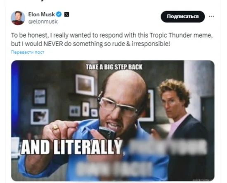This screenshot has width=227, height=183.
Task: Click the 'AND LITERALLY' meme caption
Action: point(72,147)
